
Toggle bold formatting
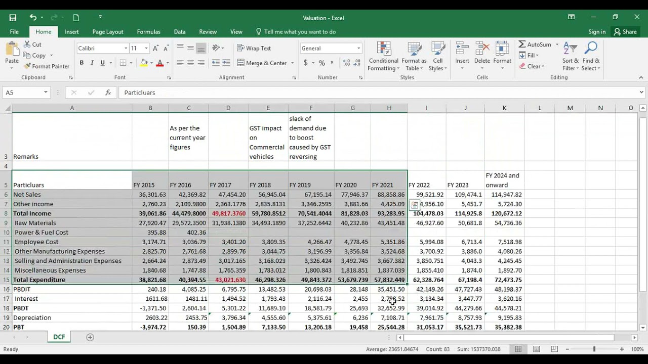pyautogui.click(x=81, y=63)
